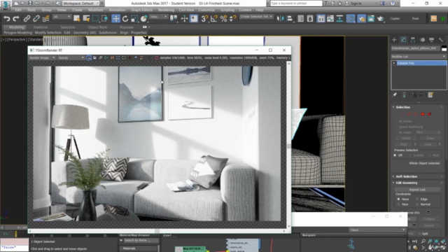Select the Face constraint radio button

[398, 204]
